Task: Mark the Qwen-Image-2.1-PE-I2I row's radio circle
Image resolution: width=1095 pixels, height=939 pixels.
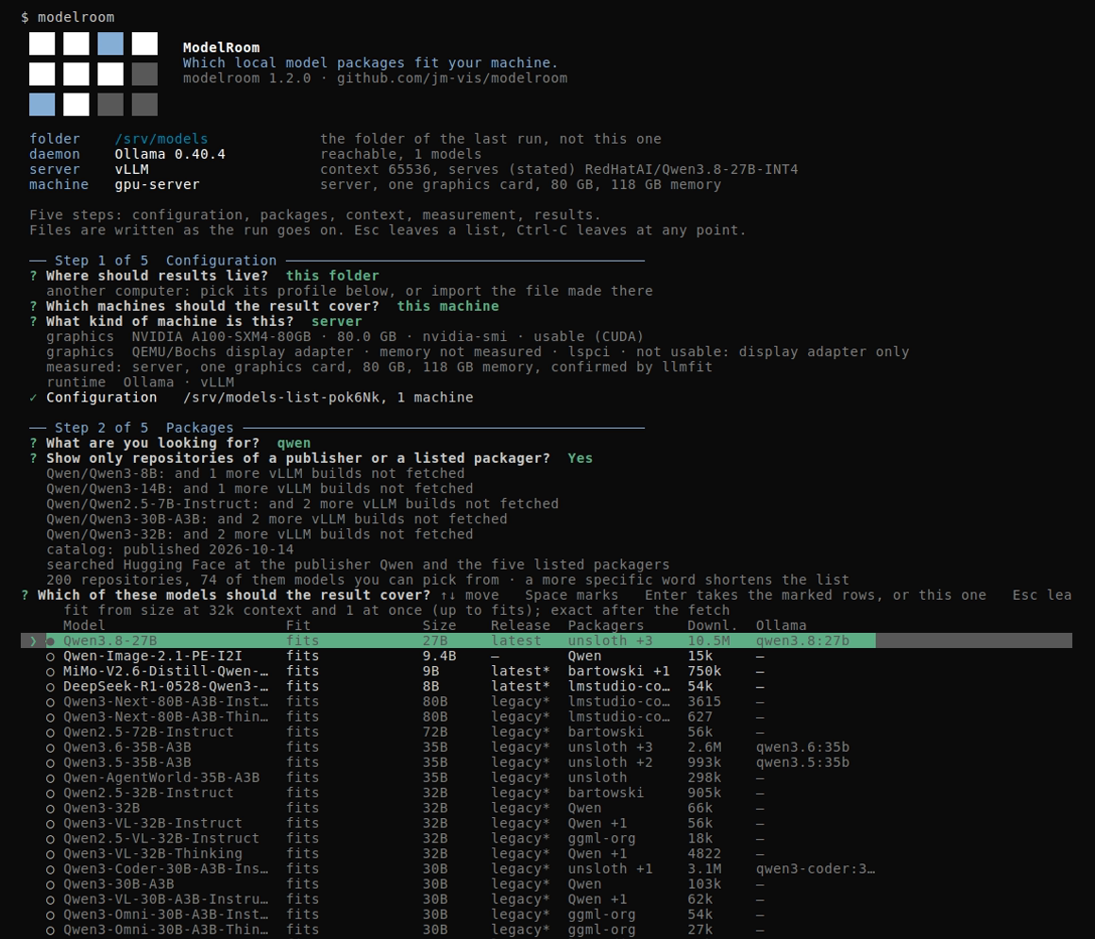Action: click(x=50, y=656)
